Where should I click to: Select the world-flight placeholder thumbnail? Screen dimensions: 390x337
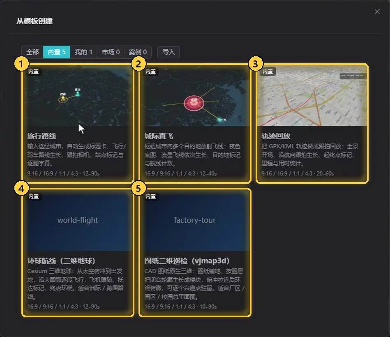pyautogui.click(x=78, y=221)
